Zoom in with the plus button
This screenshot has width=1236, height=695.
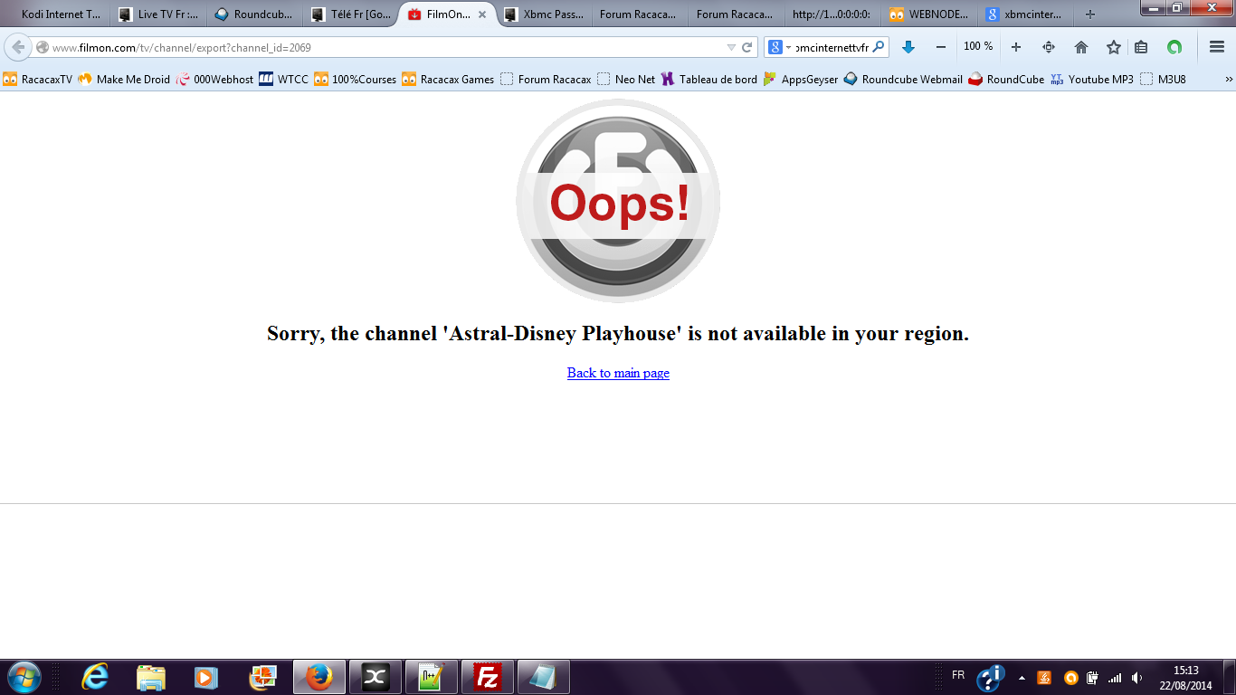1016,47
